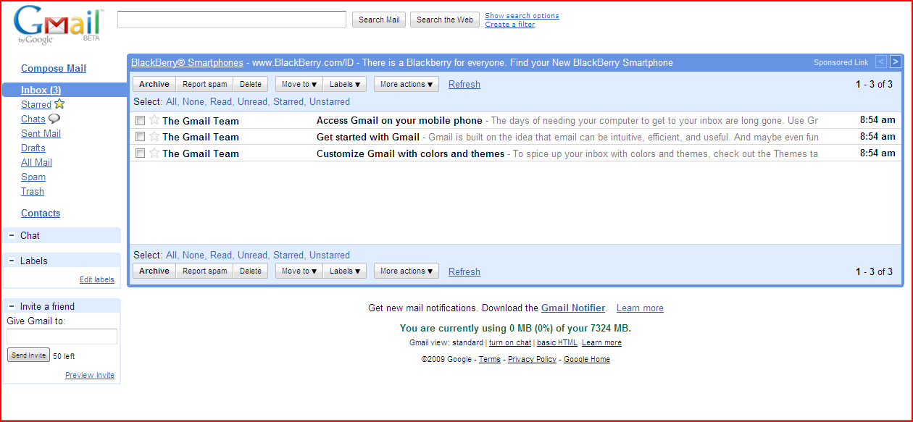Click the Archive button above the message list
Viewport: 913px width, 422px height.
[x=154, y=84]
